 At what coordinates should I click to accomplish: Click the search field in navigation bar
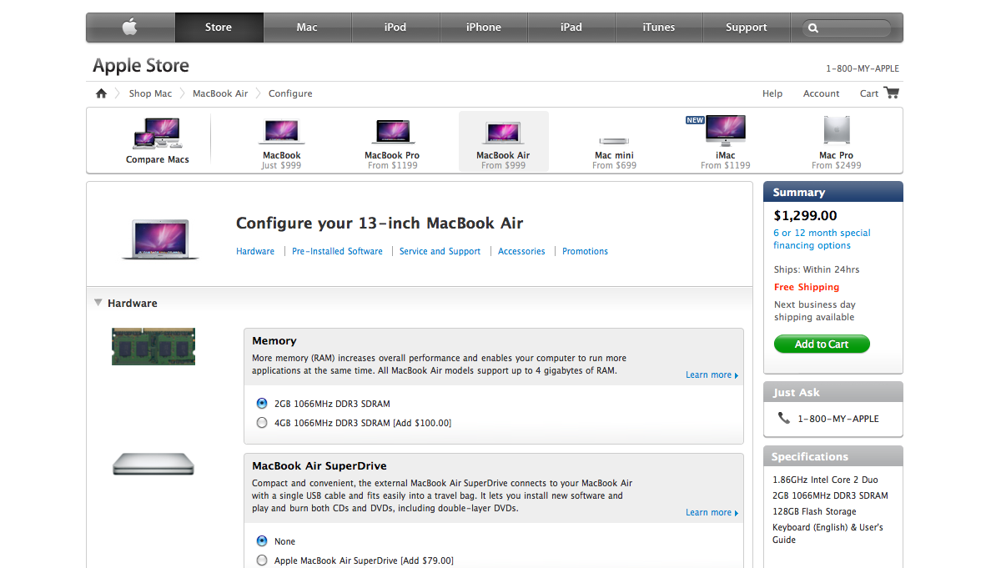pos(847,28)
